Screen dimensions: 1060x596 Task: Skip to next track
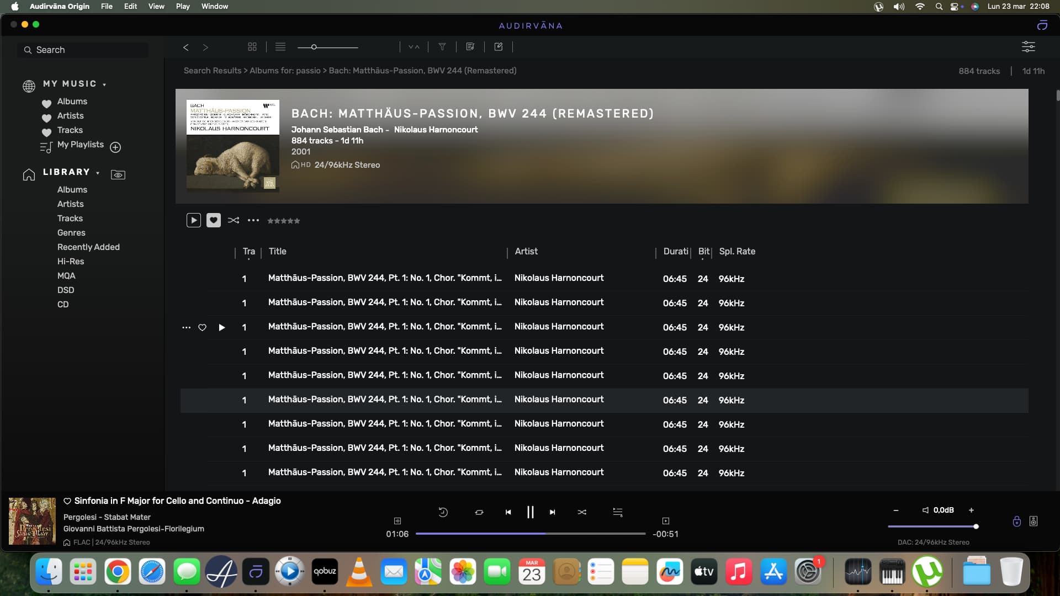click(x=552, y=512)
